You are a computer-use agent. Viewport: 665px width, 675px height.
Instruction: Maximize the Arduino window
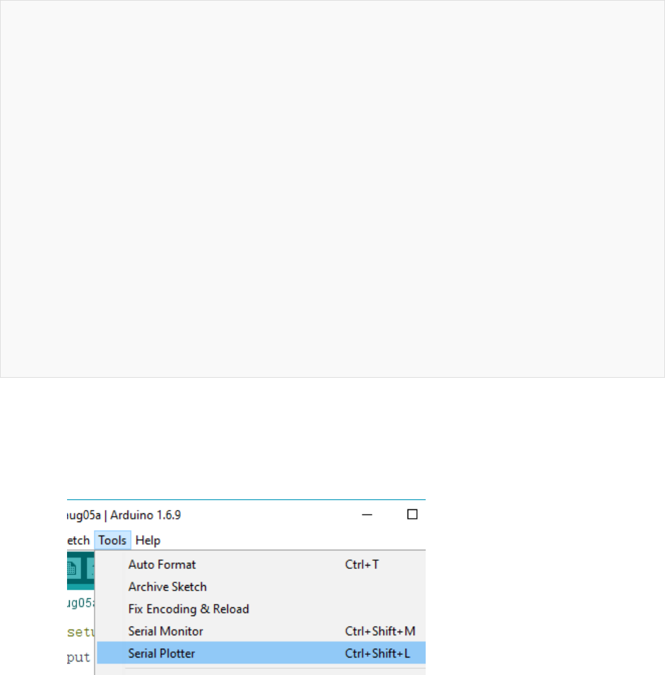[x=413, y=515]
